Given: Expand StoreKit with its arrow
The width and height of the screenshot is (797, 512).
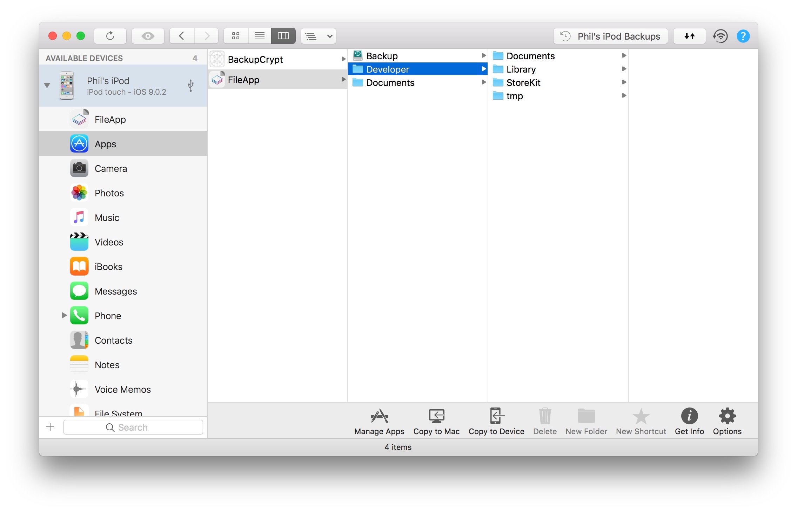Looking at the screenshot, I should click(624, 82).
